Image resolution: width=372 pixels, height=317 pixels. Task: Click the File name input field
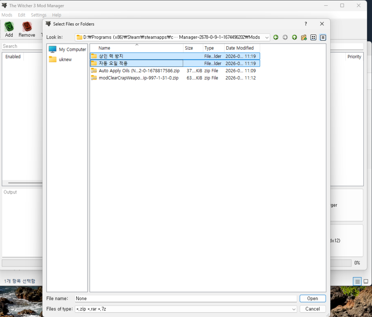click(x=186, y=298)
